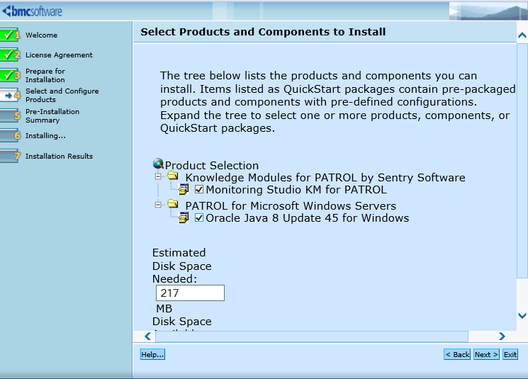Click the horizontal scrollbar thumb

[311, 336]
